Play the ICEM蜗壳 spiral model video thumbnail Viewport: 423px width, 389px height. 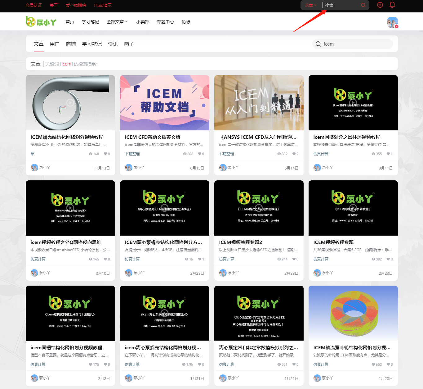pos(70,102)
